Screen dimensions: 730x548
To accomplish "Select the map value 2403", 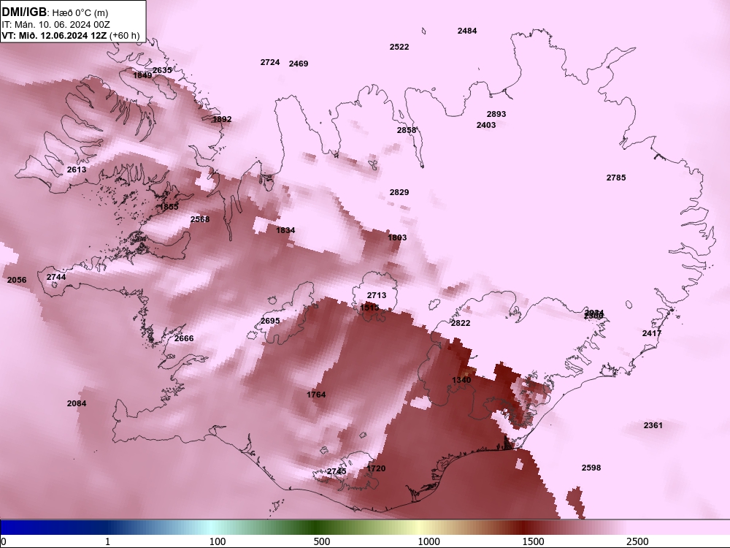I will pos(486,125).
